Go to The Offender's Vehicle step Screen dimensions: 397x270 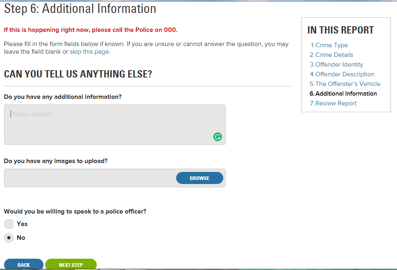click(x=347, y=84)
